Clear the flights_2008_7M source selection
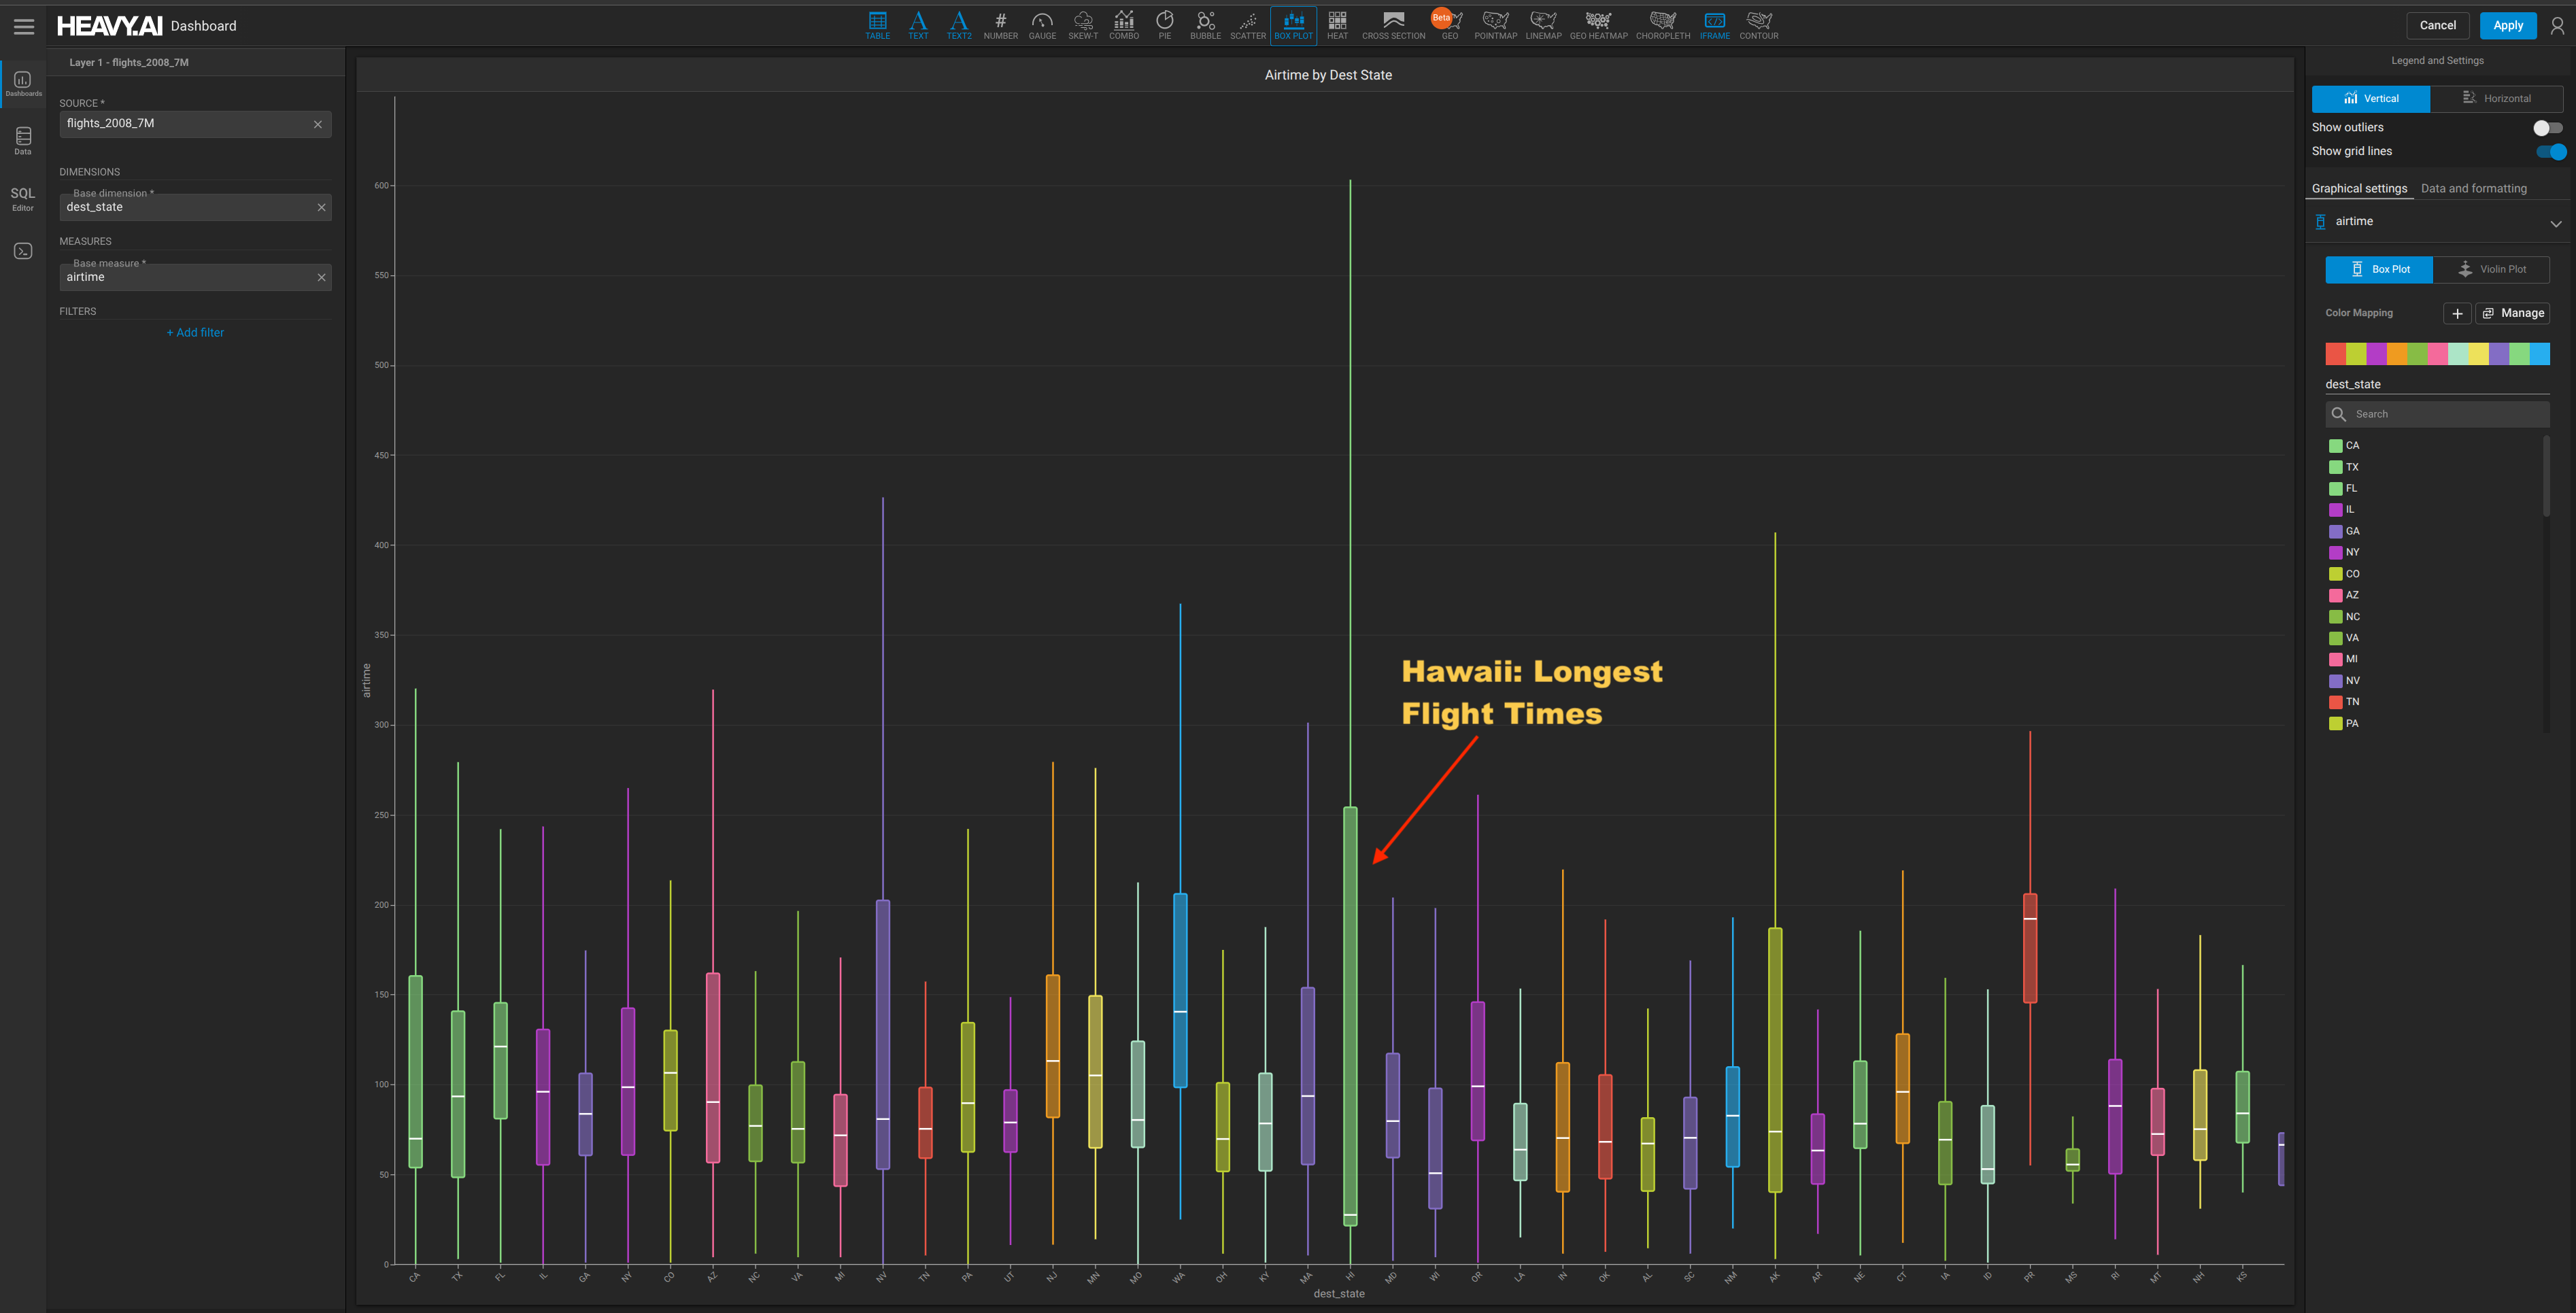This screenshot has height=1313, width=2576. point(318,124)
